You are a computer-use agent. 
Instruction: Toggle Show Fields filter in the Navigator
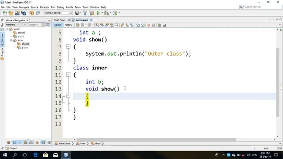(15, 143)
